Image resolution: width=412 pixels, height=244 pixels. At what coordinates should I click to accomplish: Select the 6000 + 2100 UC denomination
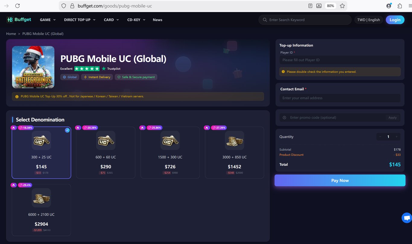point(41,210)
